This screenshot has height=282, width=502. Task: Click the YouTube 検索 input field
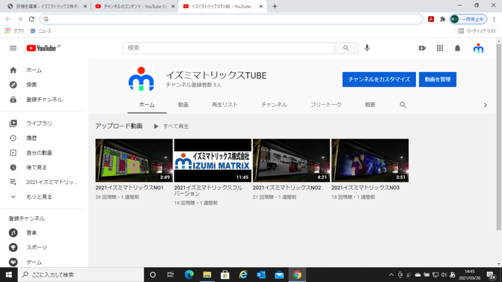click(228, 48)
